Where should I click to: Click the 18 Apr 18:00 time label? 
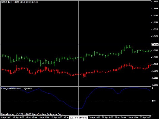[31, 117]
